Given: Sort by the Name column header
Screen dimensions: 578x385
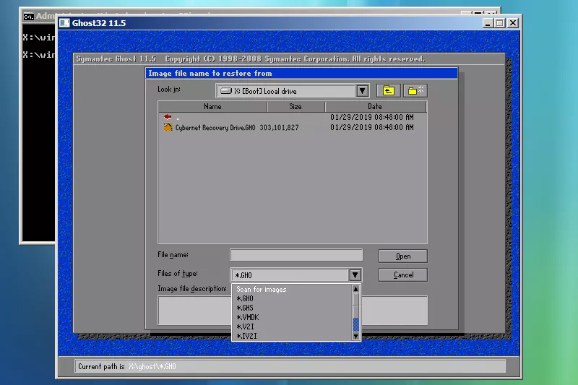Looking at the screenshot, I should point(212,106).
